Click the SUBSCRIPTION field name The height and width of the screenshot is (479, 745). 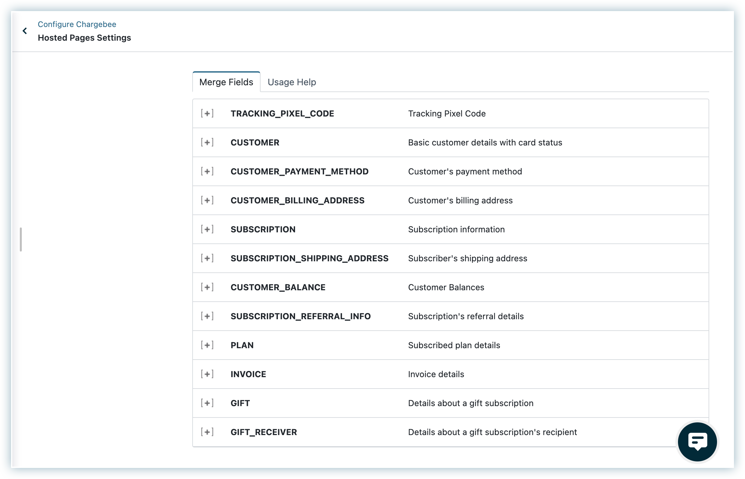(x=263, y=229)
